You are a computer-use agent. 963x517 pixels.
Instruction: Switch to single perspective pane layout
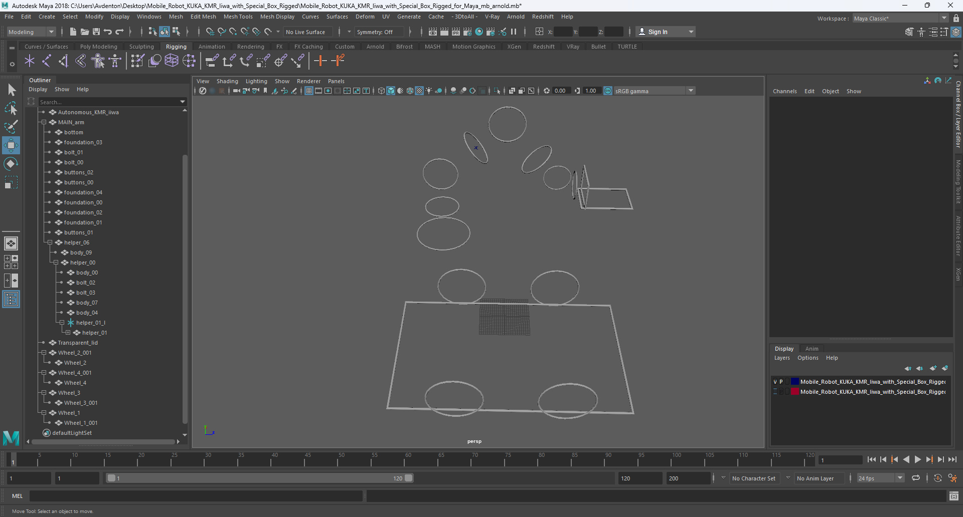pyautogui.click(x=11, y=243)
